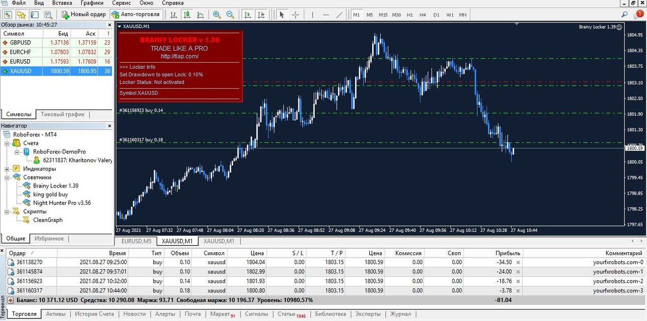Switch to Тиковый график tab
This screenshot has width=647, height=321.
tap(63, 114)
